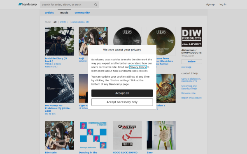Open the Anji title link
Viewport: 247px width, 154px height.
tap(81, 58)
